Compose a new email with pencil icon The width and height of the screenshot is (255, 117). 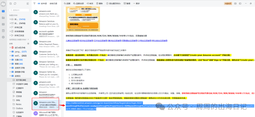click(x=11, y=4)
